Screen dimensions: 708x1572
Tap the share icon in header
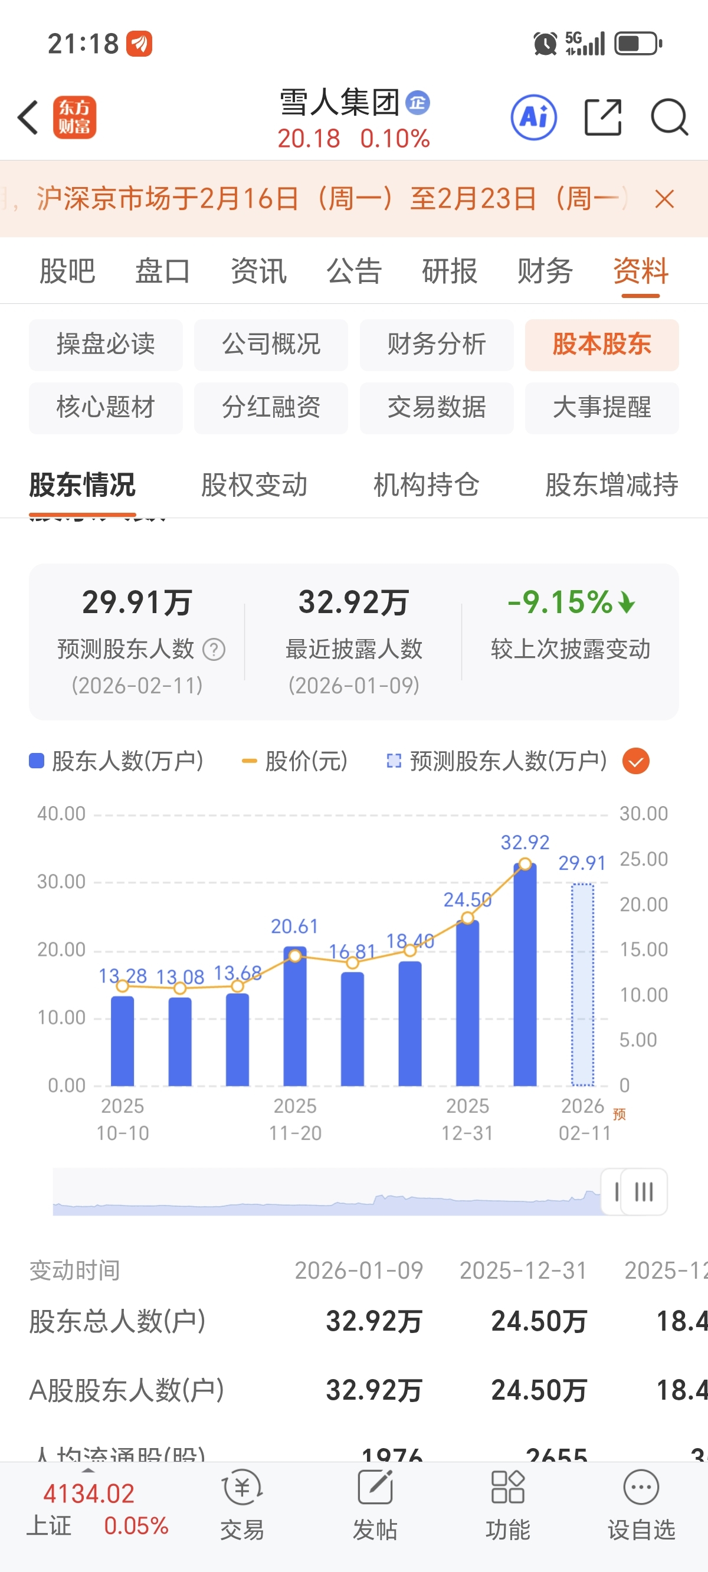coord(603,117)
